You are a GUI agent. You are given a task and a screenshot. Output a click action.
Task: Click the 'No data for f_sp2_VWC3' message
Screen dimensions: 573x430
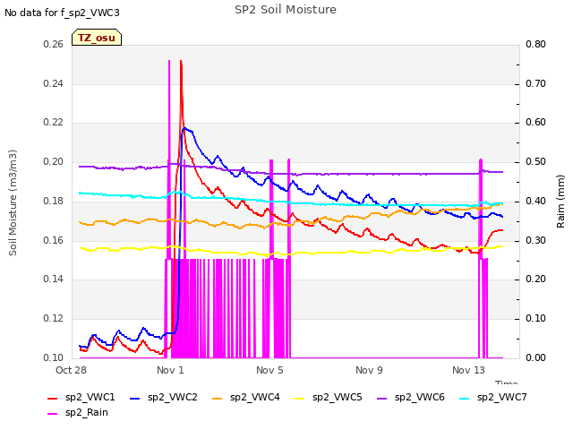coord(62,13)
